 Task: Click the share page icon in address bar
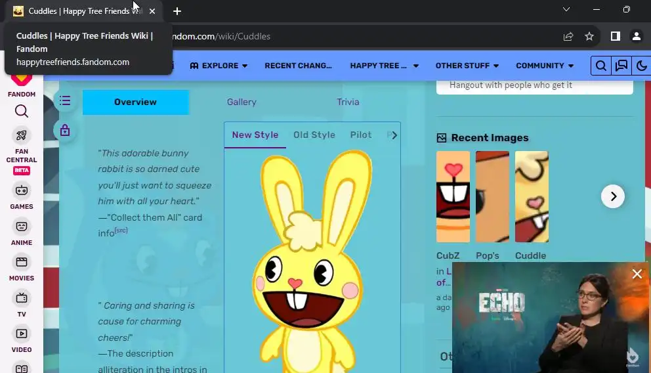pos(568,37)
